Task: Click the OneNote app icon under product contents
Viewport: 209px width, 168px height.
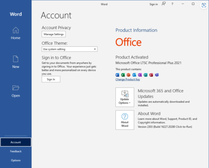Action: 140,75
